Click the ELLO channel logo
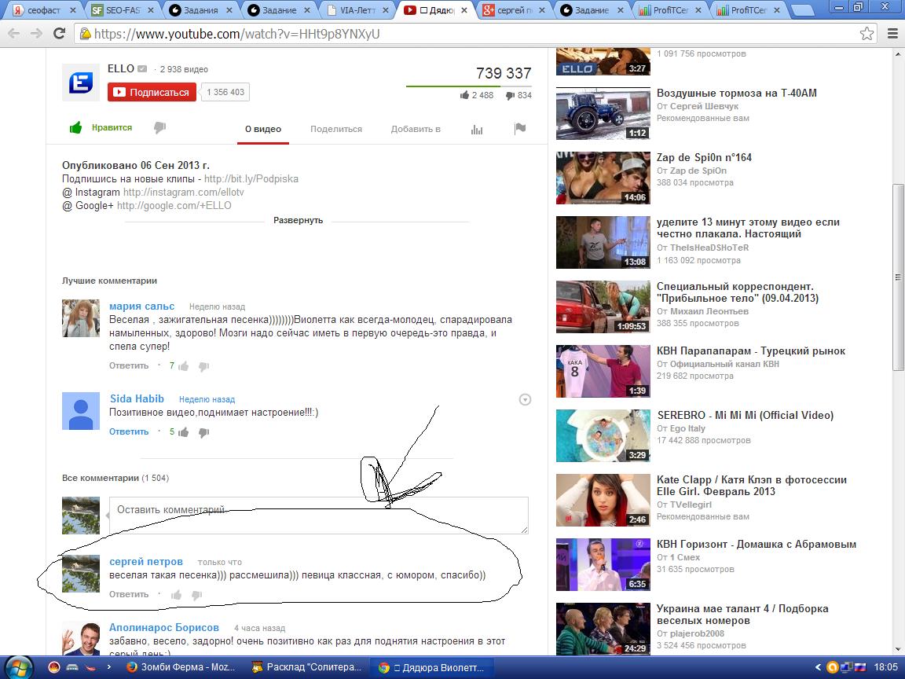The height and width of the screenshot is (679, 905). pos(81,83)
